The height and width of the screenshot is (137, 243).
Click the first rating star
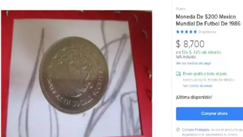point(178,32)
